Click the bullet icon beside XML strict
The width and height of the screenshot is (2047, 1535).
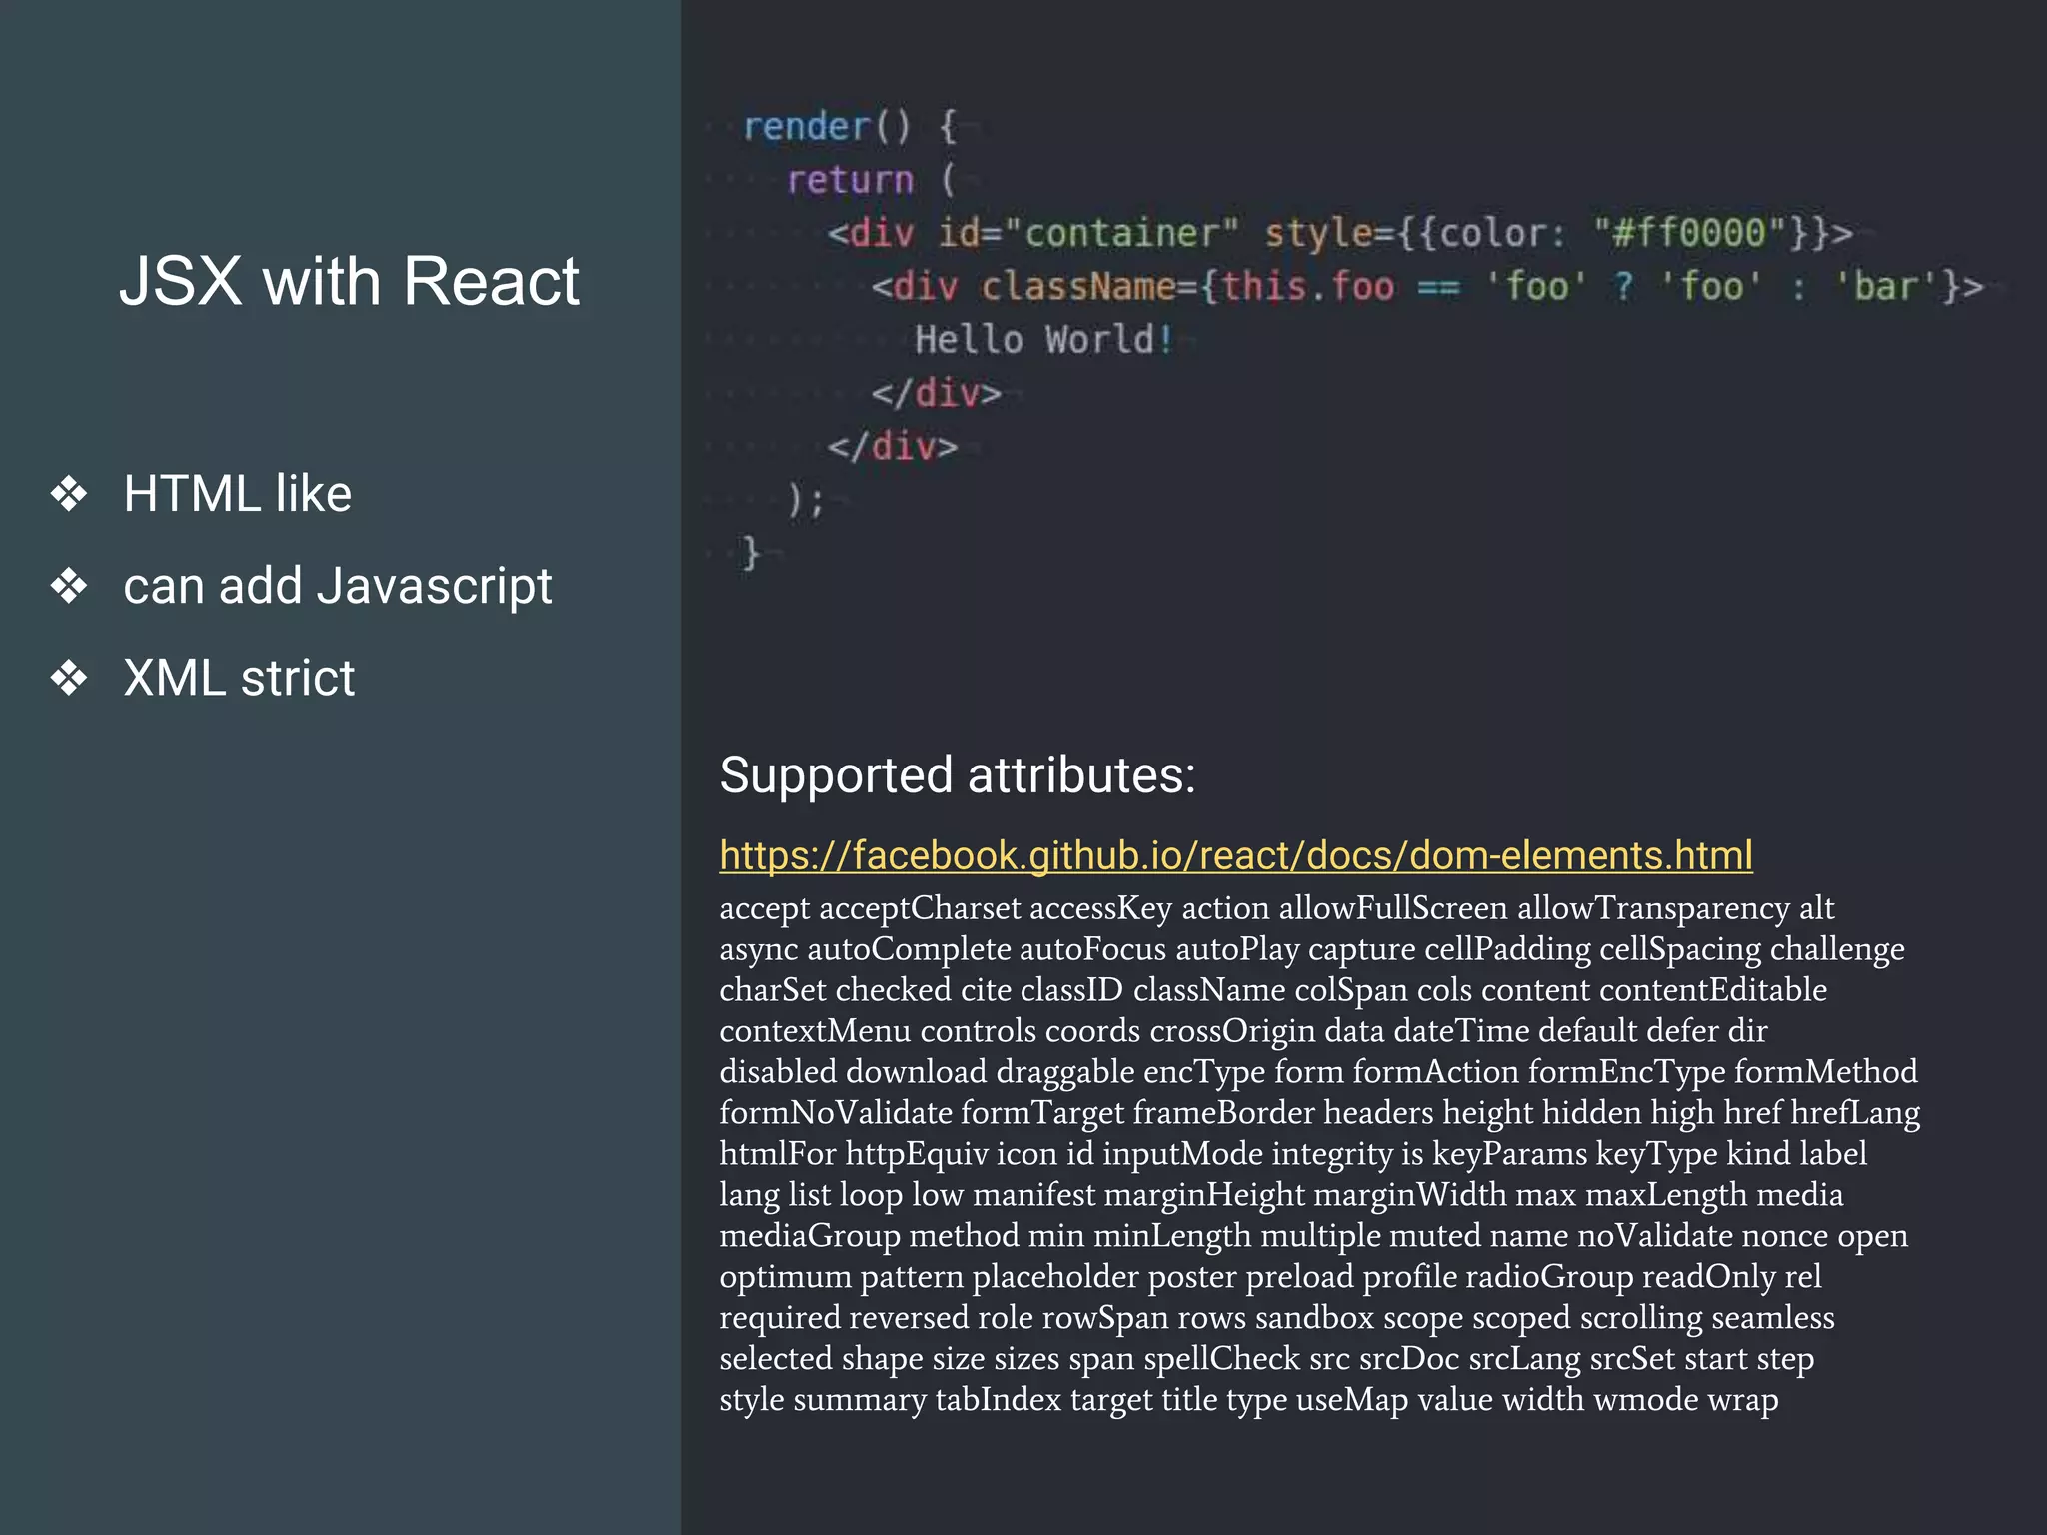pyautogui.click(x=69, y=678)
